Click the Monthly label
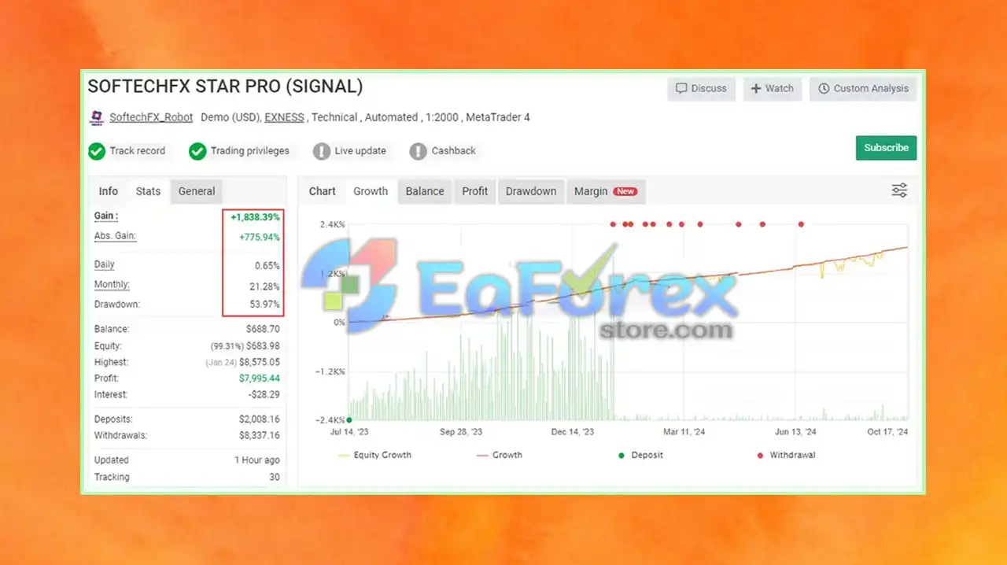Viewport: 1007px width, 565px height. [x=112, y=285]
